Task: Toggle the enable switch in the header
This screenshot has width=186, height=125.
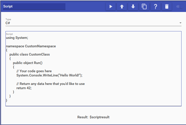Action: pyautogui.click(x=179, y=7)
